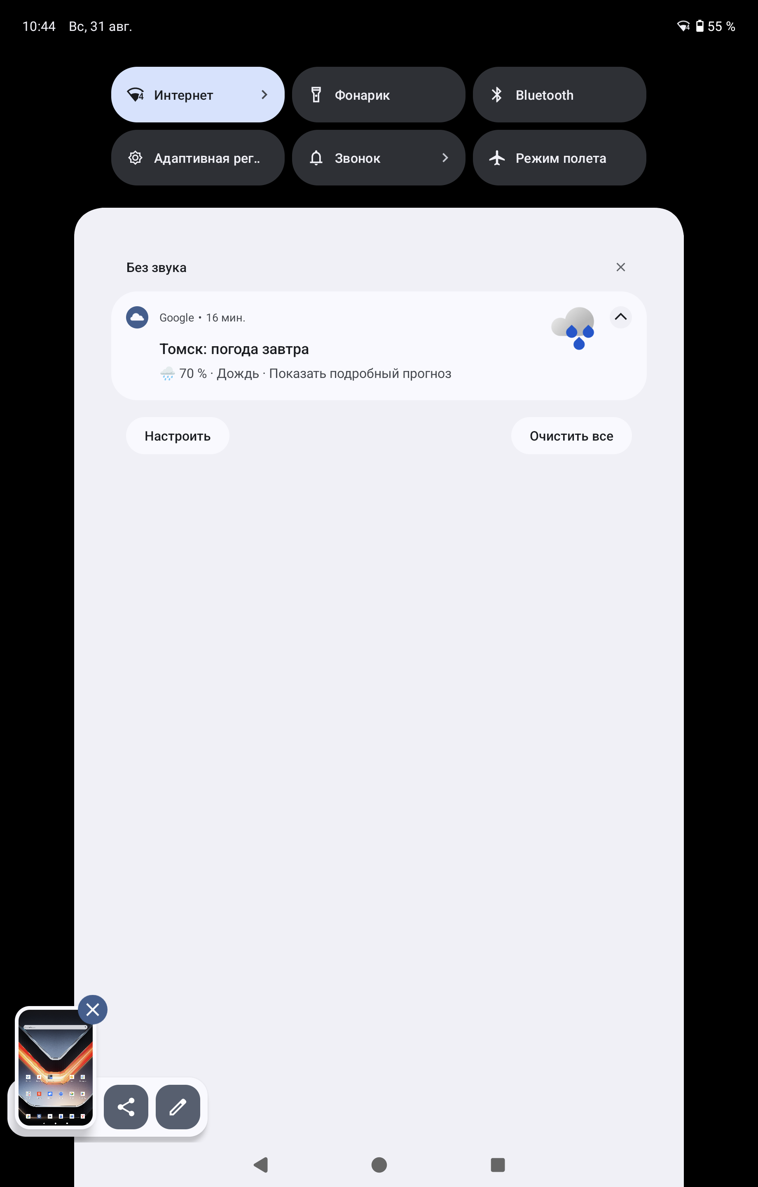Toggle the Bluetooth quick tile
Viewport: 758px width, 1187px height.
point(559,95)
